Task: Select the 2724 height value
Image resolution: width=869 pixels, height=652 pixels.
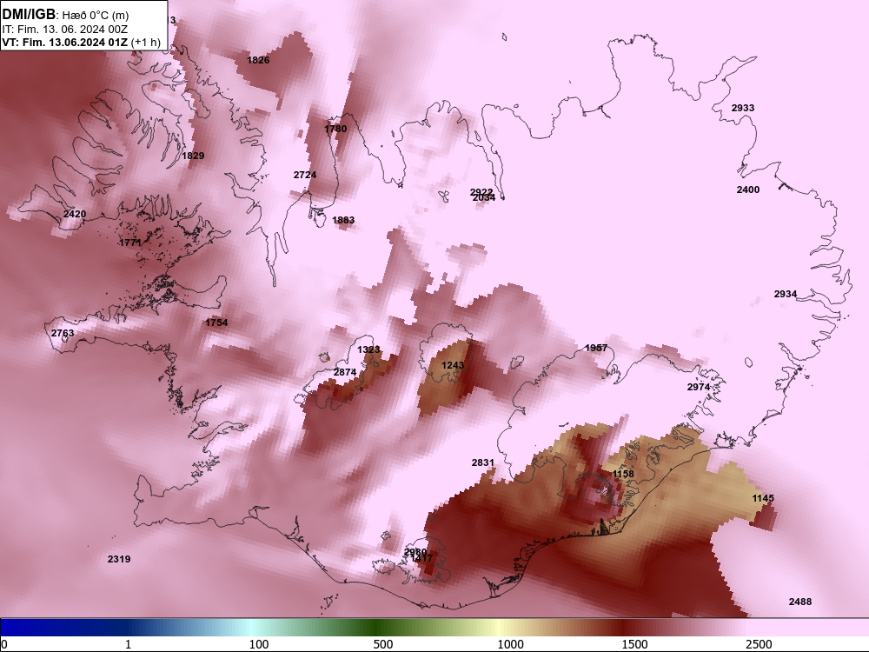Action: [305, 175]
